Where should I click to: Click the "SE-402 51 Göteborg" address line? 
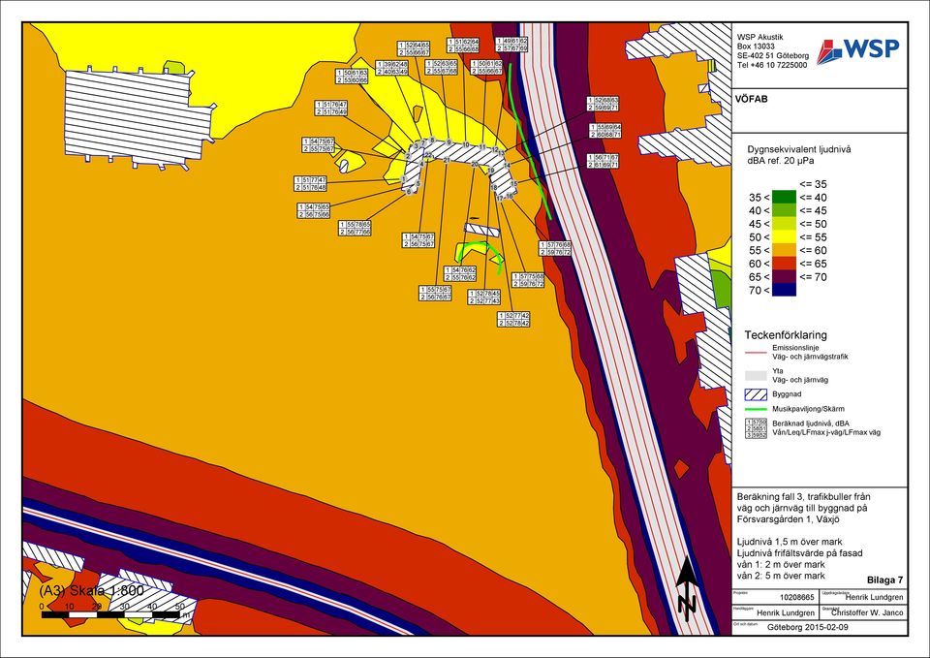tap(773, 56)
